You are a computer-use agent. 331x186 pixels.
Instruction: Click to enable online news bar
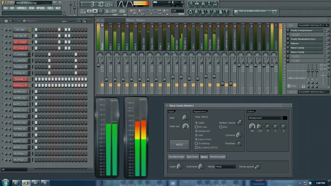(x=255, y=12)
